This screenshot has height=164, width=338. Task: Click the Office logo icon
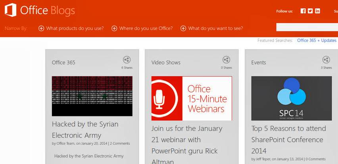click(x=10, y=10)
